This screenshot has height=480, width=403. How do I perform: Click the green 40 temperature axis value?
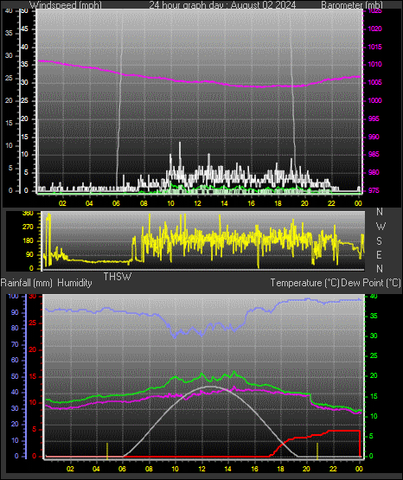coord(374,297)
